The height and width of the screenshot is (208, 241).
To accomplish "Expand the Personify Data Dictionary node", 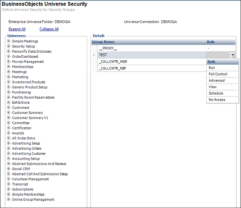I will [x=8, y=52].
